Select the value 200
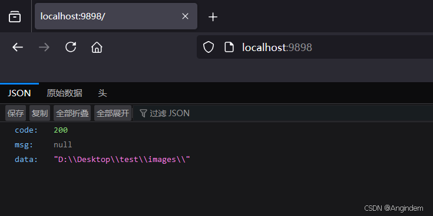The width and height of the screenshot is (433, 216). (61, 130)
